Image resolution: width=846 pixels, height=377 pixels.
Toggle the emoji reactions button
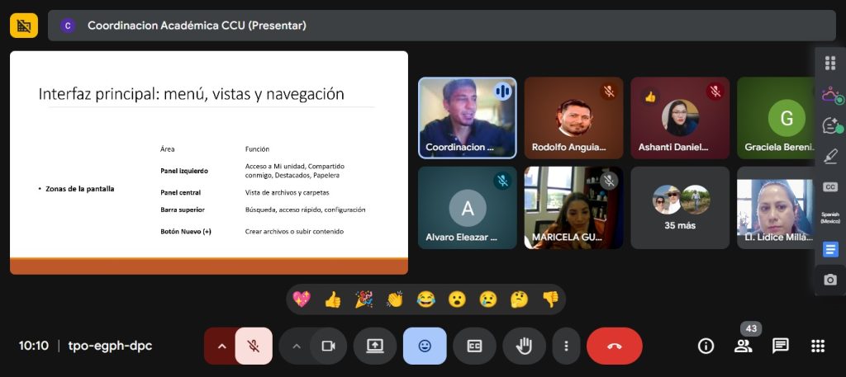click(425, 346)
